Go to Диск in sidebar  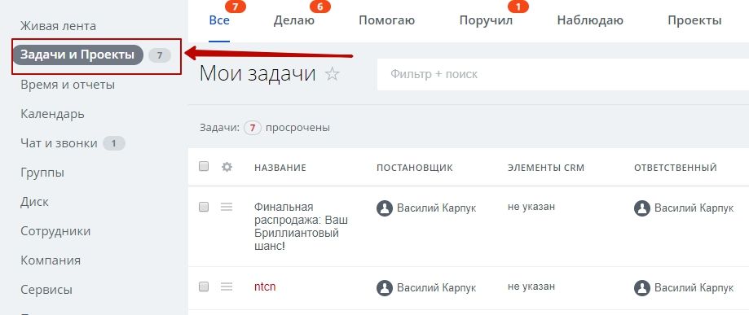34,201
